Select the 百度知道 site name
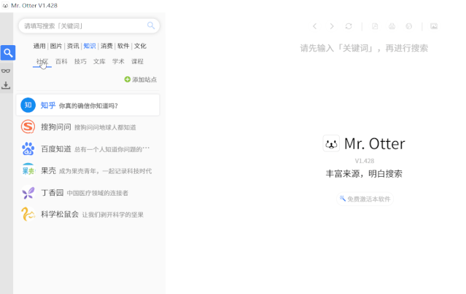 tap(56, 149)
